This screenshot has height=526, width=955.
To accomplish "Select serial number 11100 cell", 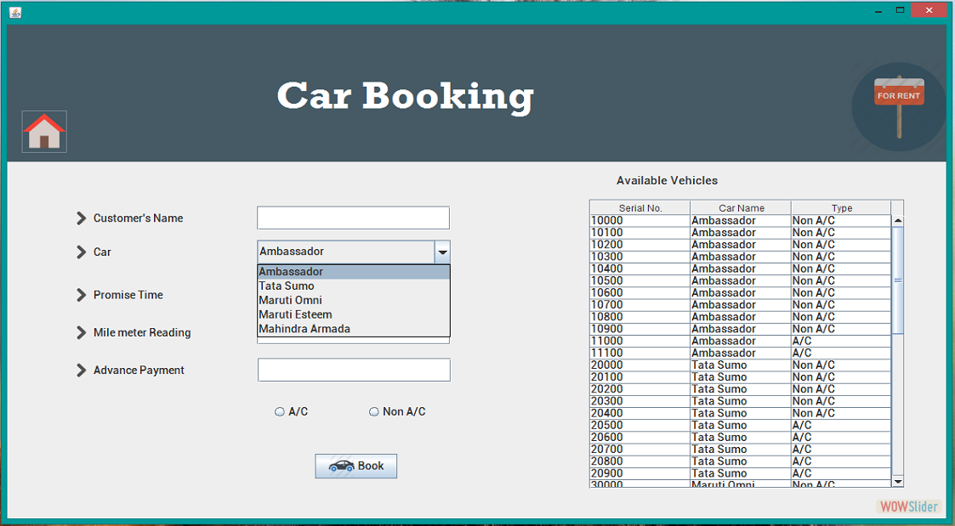I will tap(640, 353).
